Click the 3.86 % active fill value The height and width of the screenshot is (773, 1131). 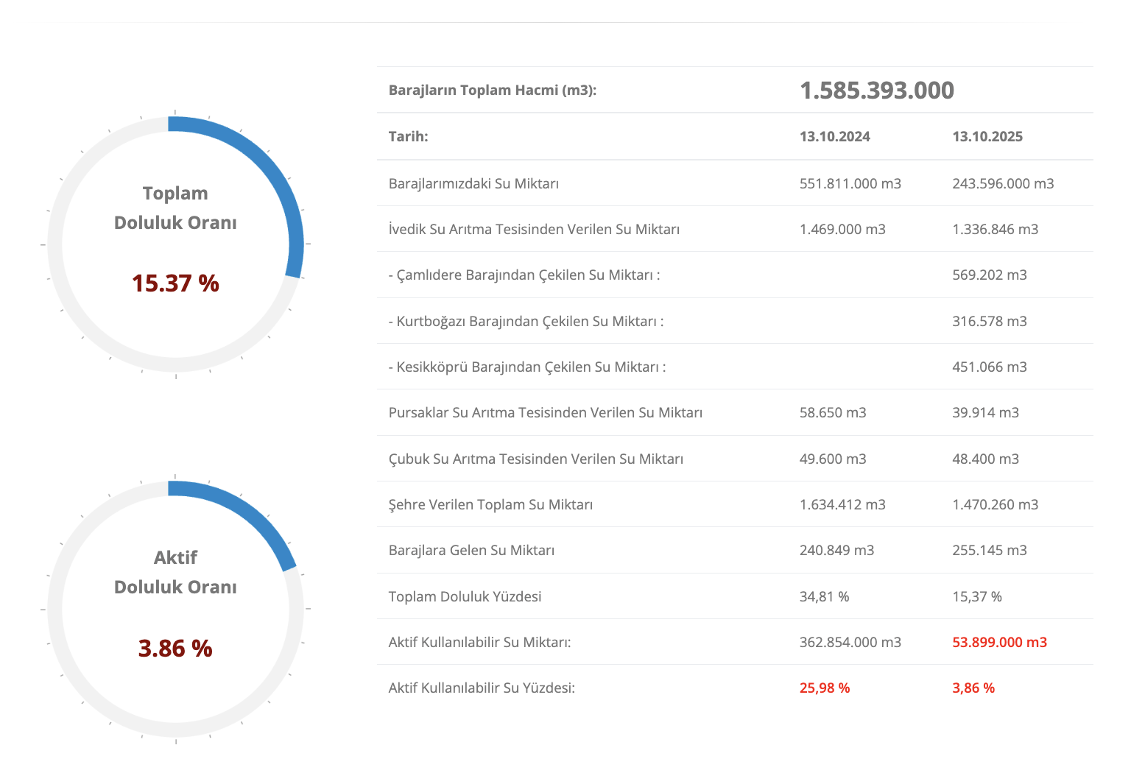(175, 649)
